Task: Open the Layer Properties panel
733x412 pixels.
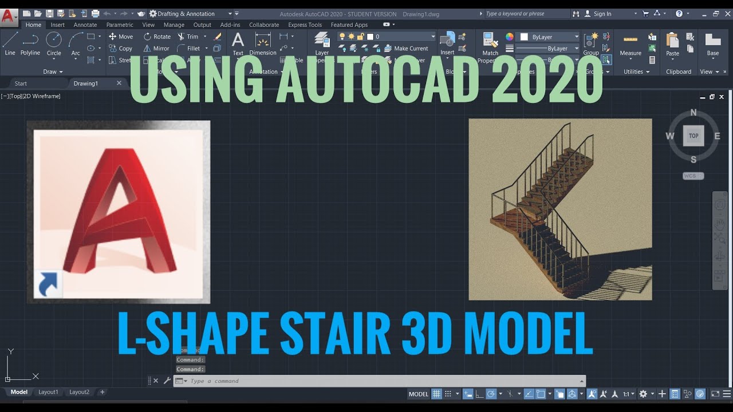Action: [322, 47]
